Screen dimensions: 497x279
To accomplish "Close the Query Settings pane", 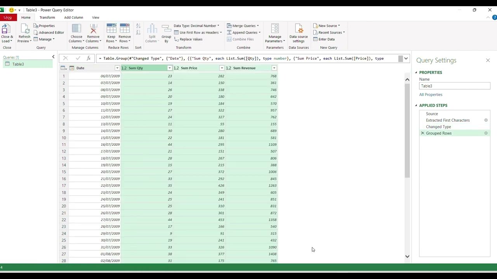I will click(488, 60).
